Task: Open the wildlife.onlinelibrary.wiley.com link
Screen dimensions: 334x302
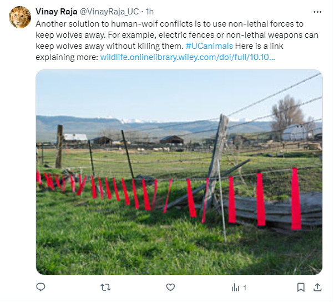Action: [188, 57]
